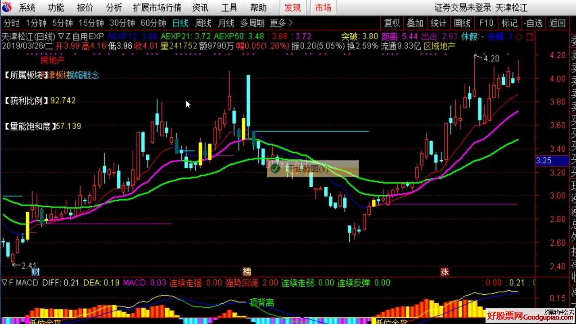Click the 画线 drawing tools button

[462, 23]
